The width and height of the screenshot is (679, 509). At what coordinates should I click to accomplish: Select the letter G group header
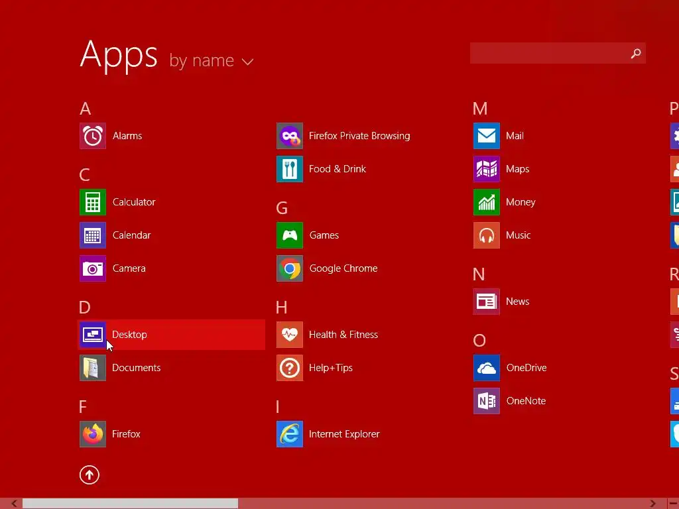(282, 208)
